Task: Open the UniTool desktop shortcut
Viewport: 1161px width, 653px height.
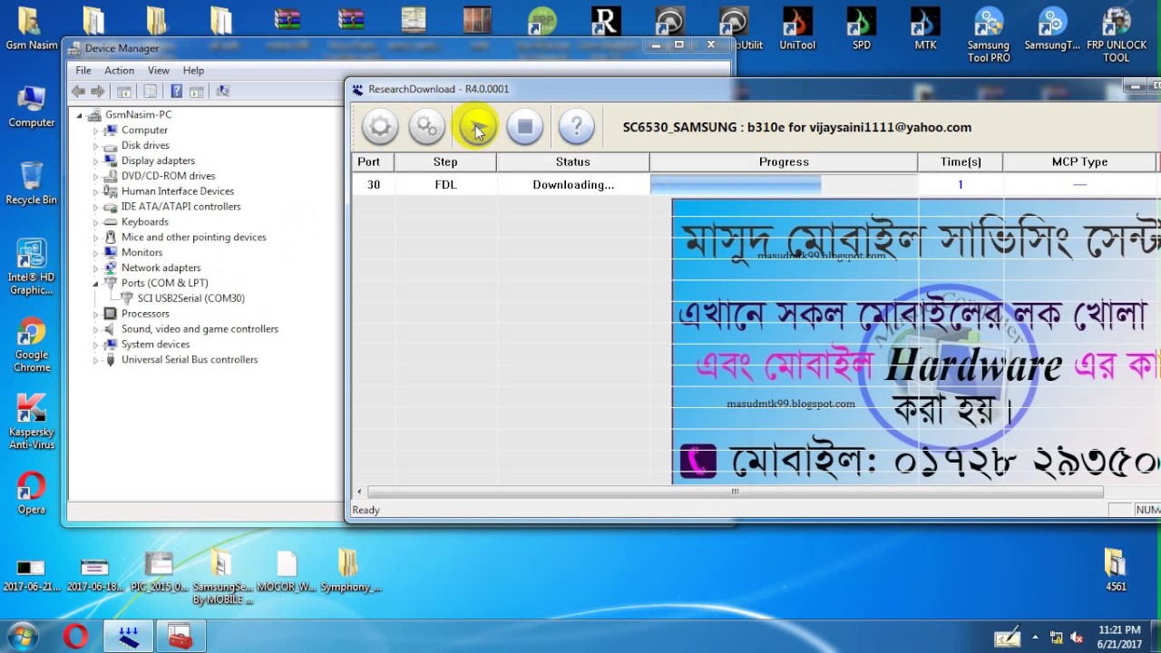Action: pos(797,28)
